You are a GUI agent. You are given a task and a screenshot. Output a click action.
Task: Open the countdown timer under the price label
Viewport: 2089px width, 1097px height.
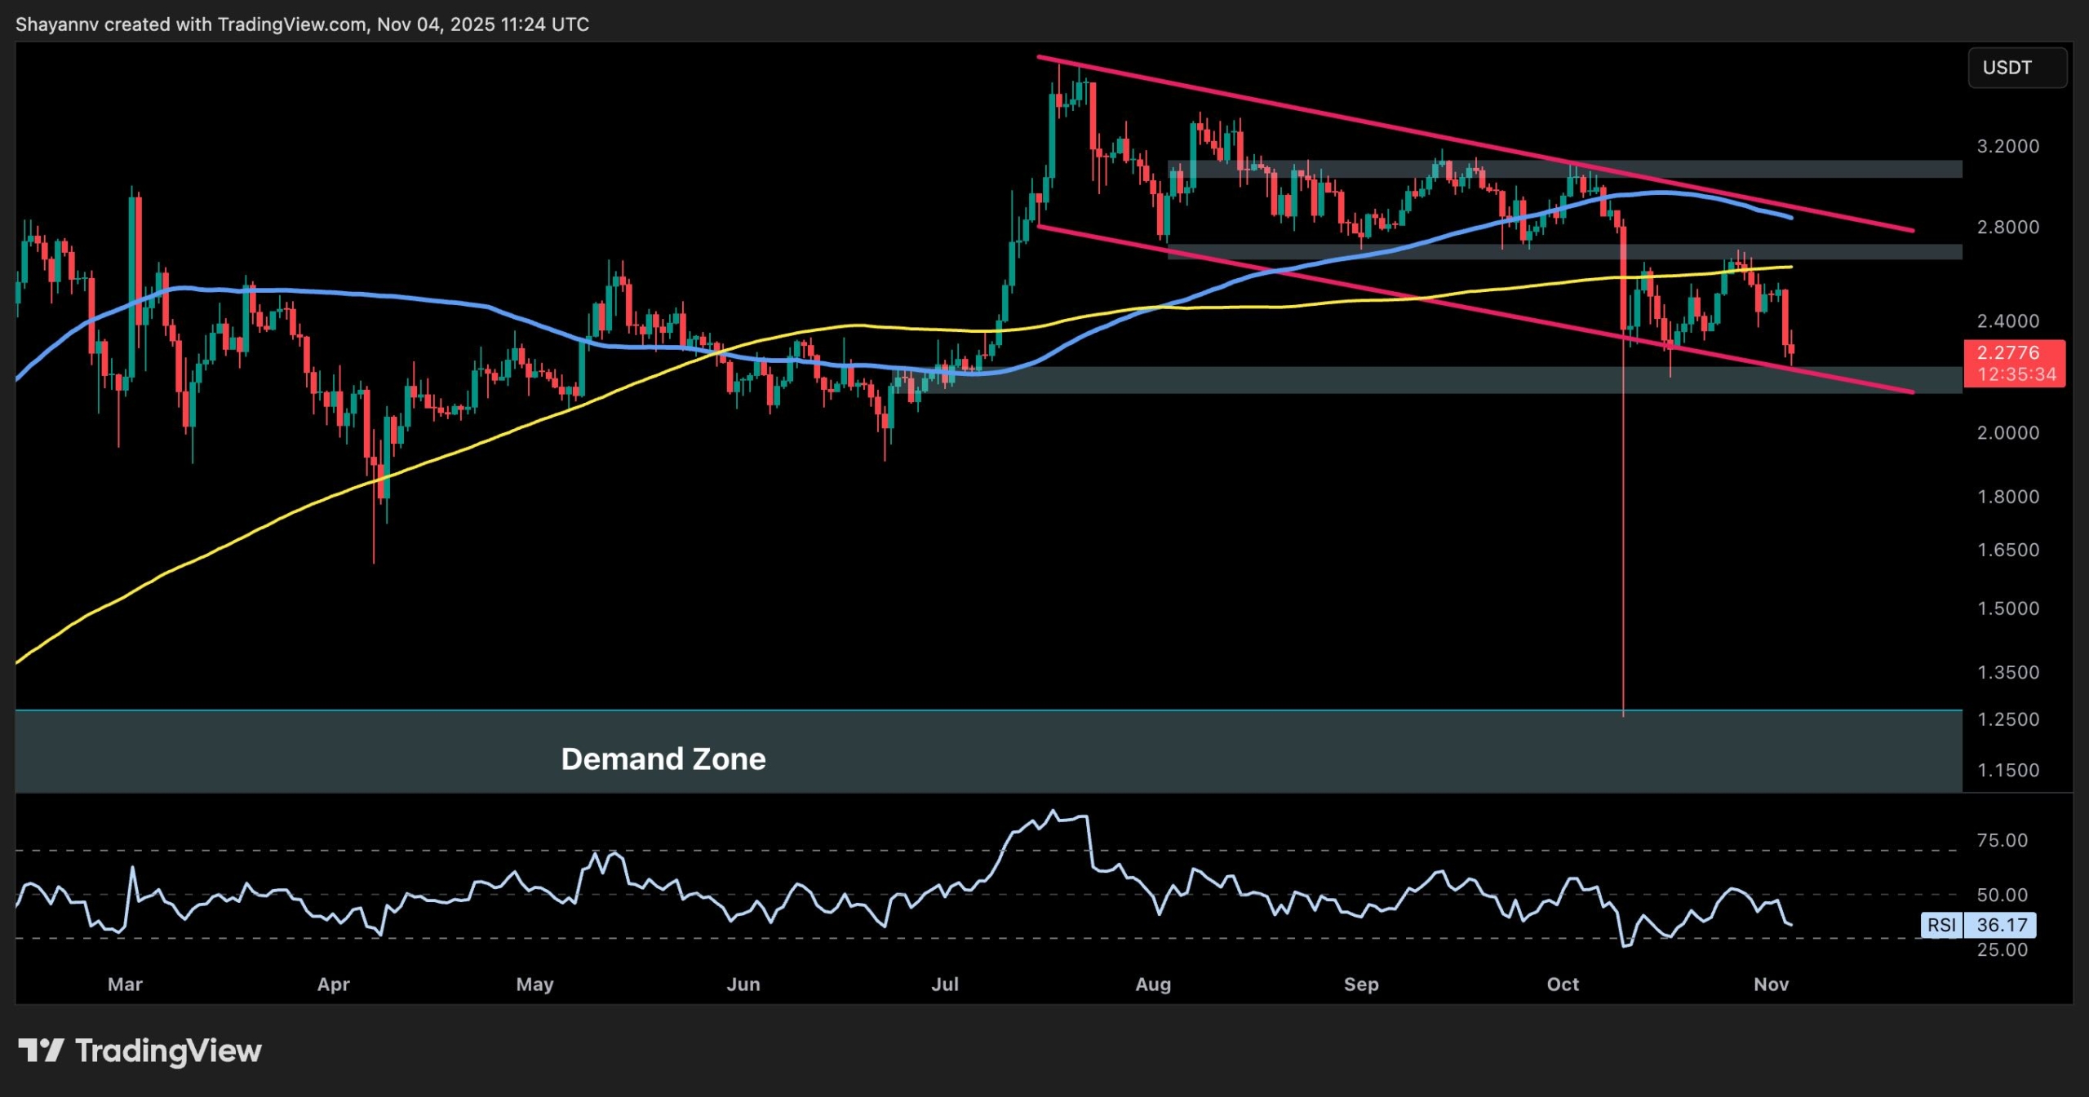[x=2015, y=375]
